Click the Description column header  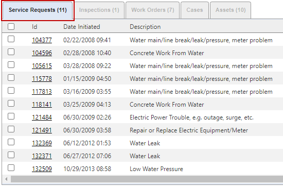pos(145,27)
